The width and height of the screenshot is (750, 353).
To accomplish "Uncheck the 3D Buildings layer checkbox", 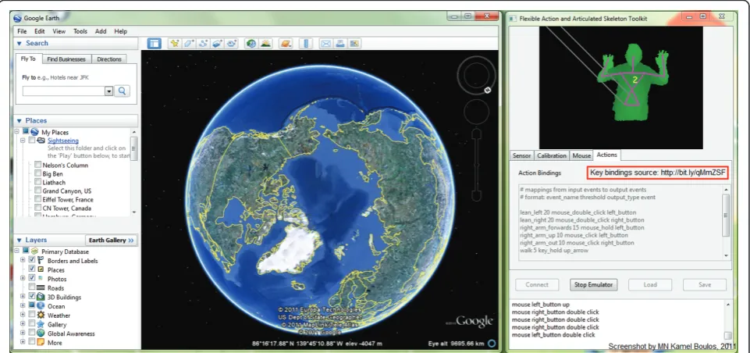I will pos(31,297).
